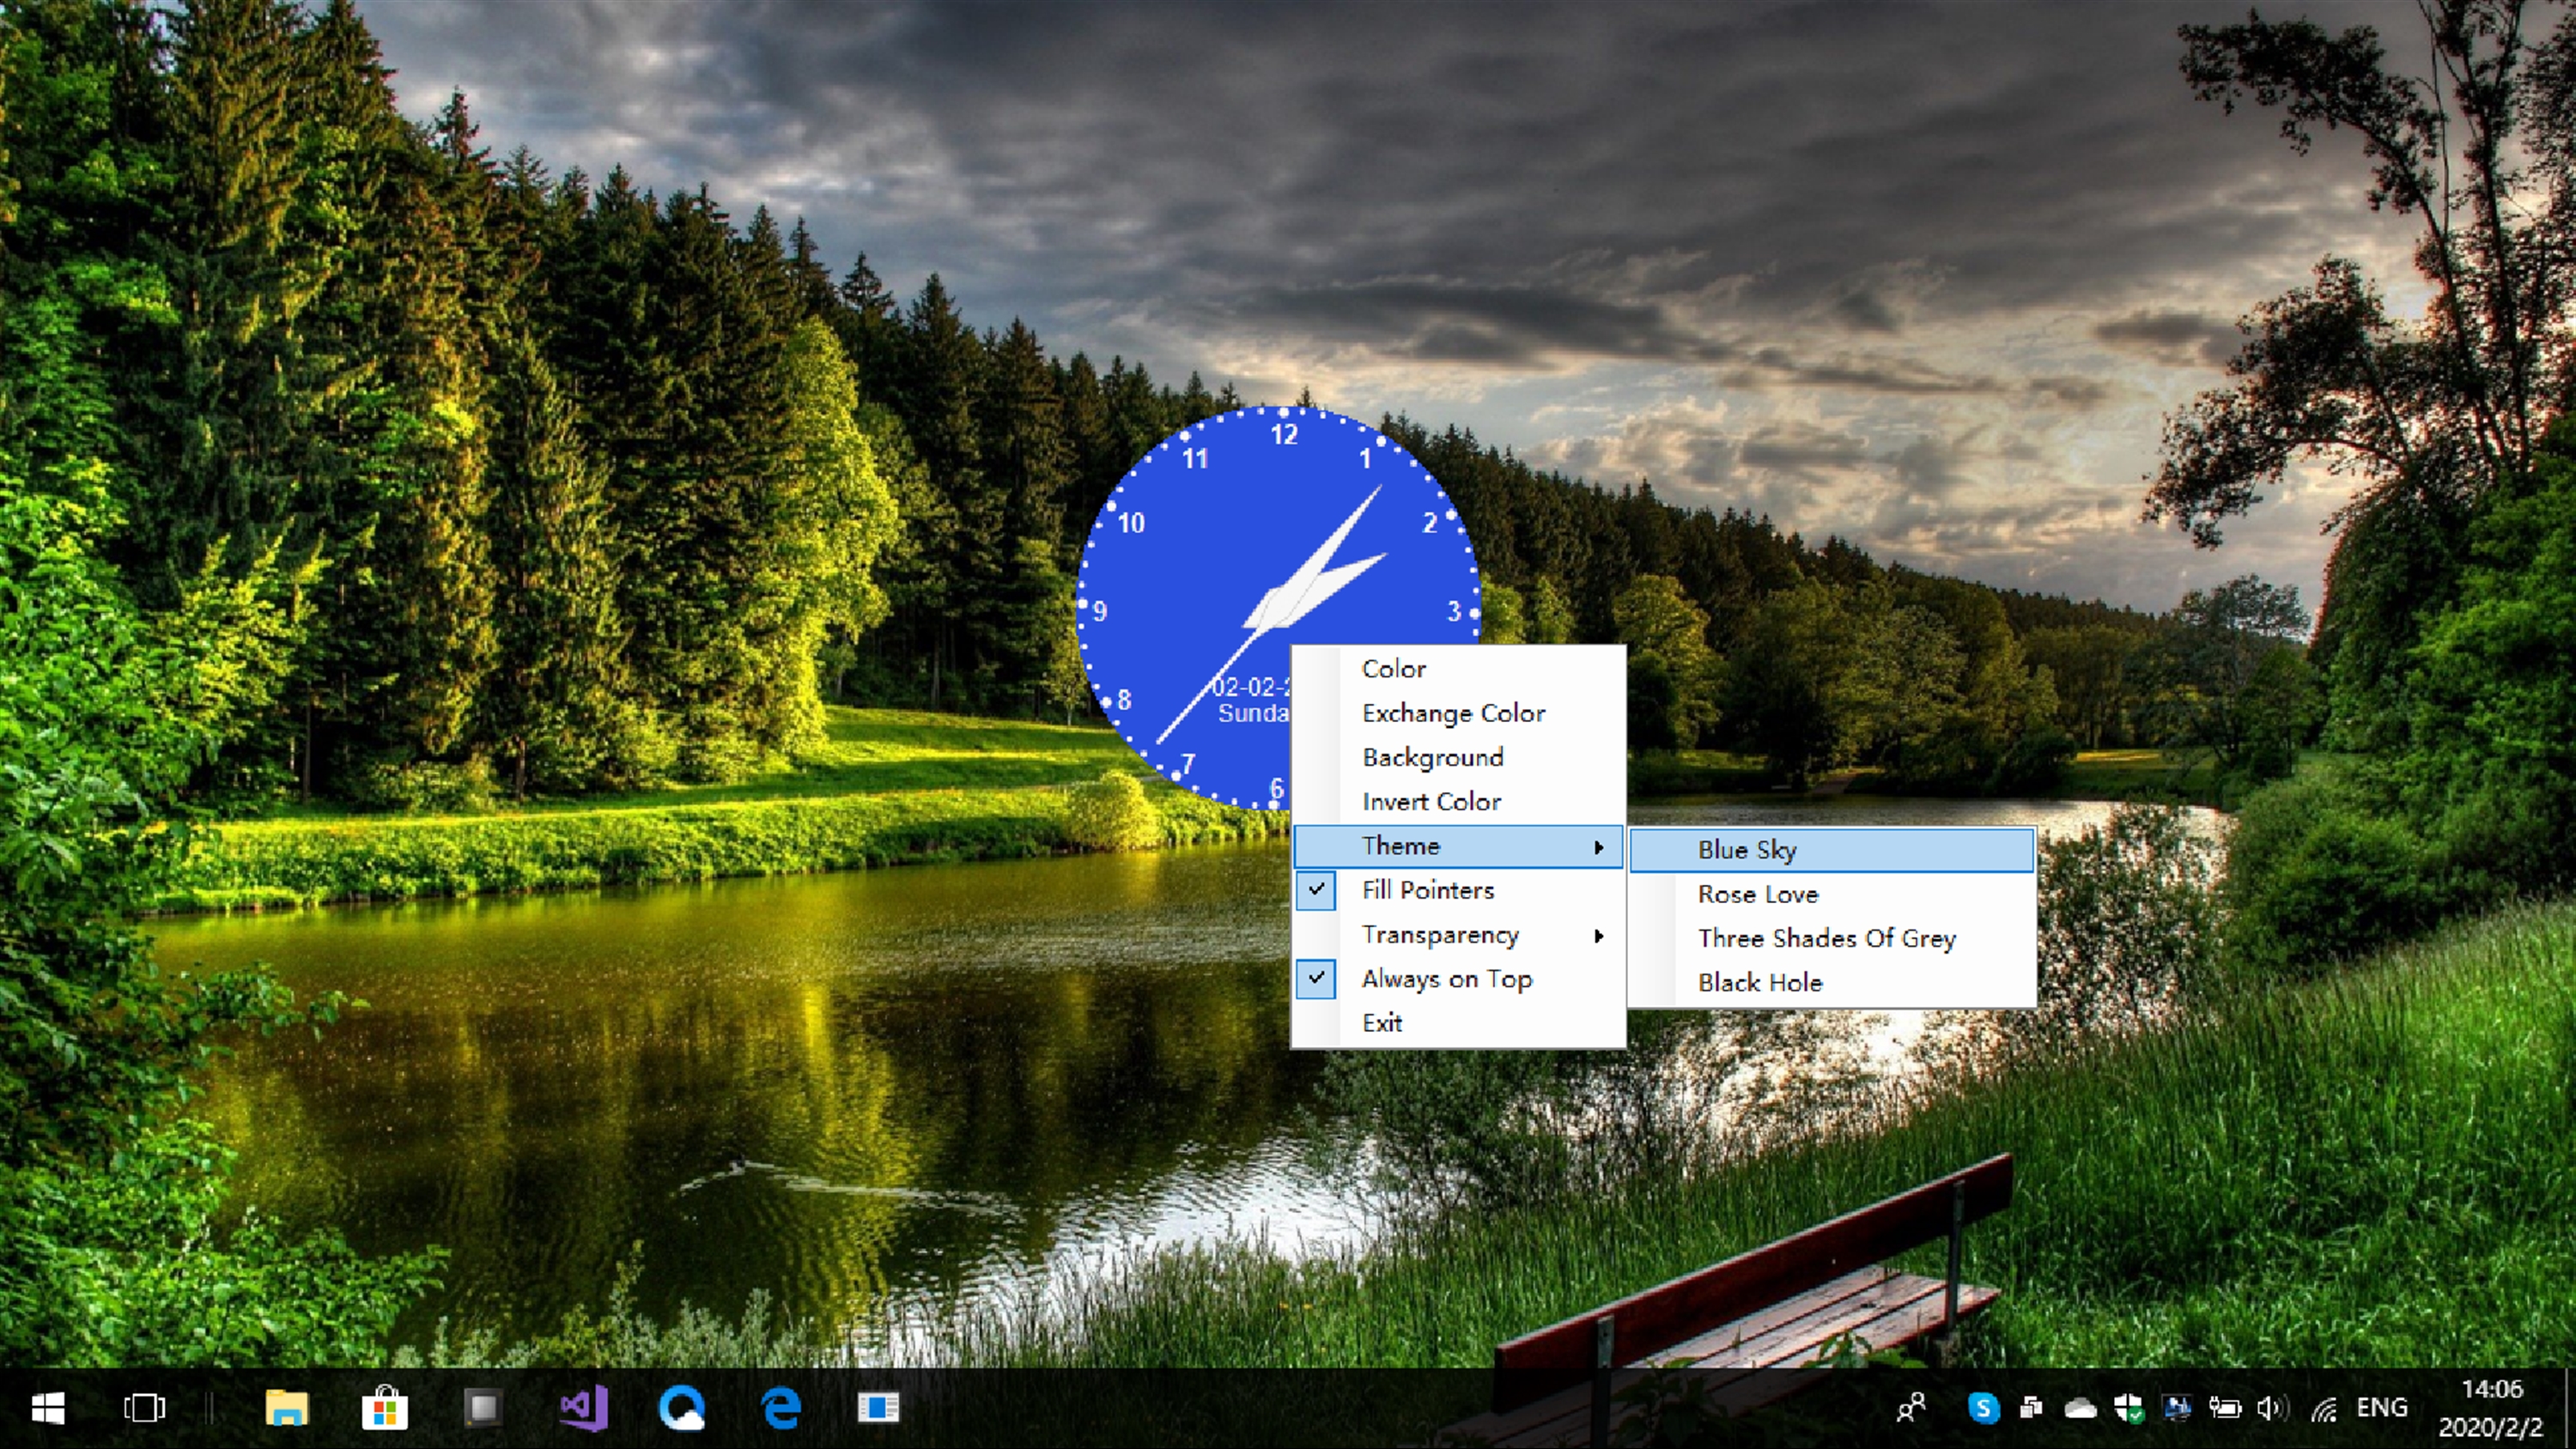Select the Rose Love theme
Screen dimensions: 2576x1449
pyautogui.click(x=1757, y=894)
